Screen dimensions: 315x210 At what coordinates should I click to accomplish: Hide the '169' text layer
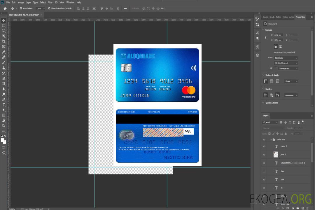point(264,180)
